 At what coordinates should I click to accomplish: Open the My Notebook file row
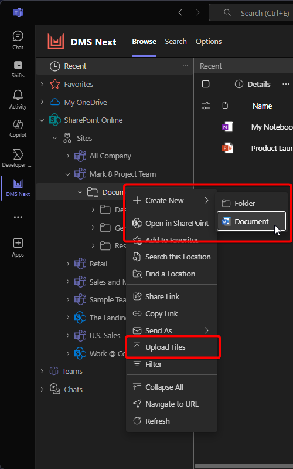(243, 127)
